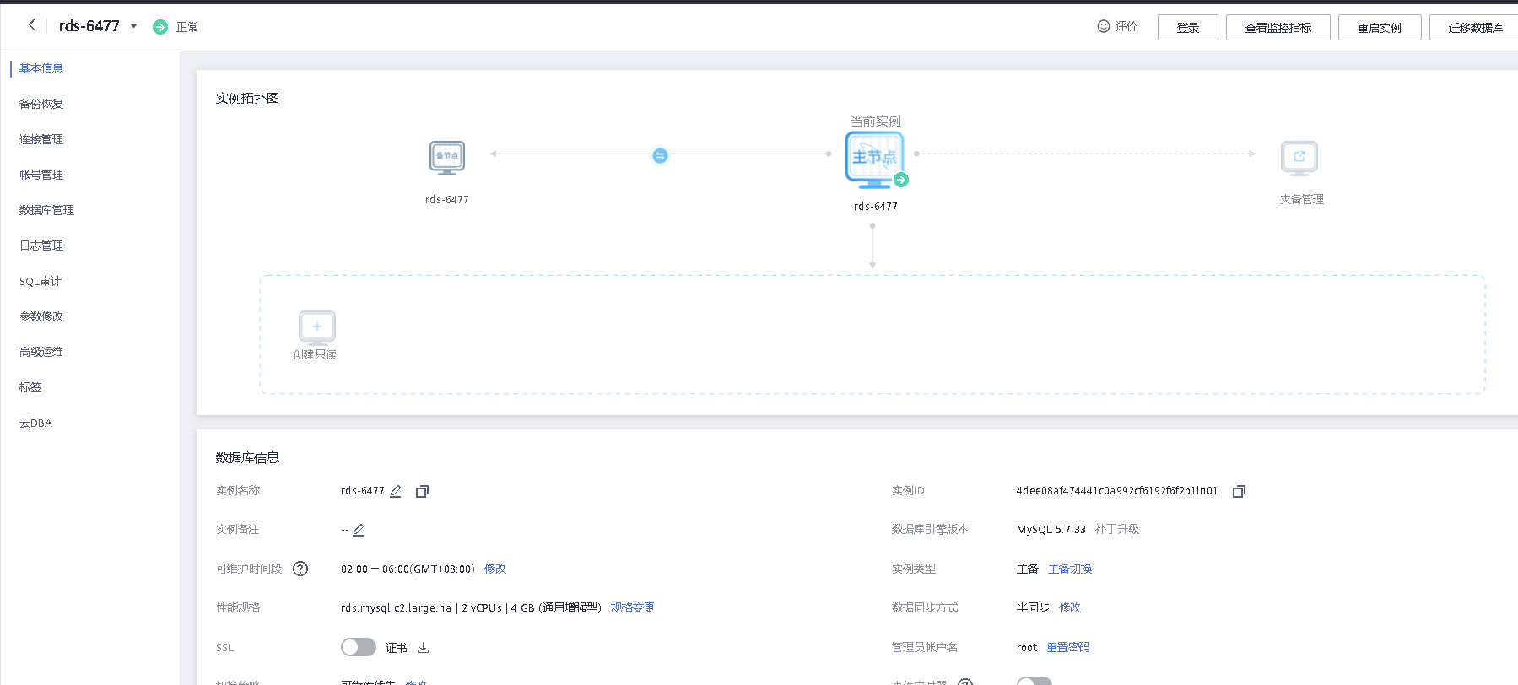Expand the rds-6477 instance dropdown arrow
The height and width of the screenshot is (685, 1518).
coord(133,26)
